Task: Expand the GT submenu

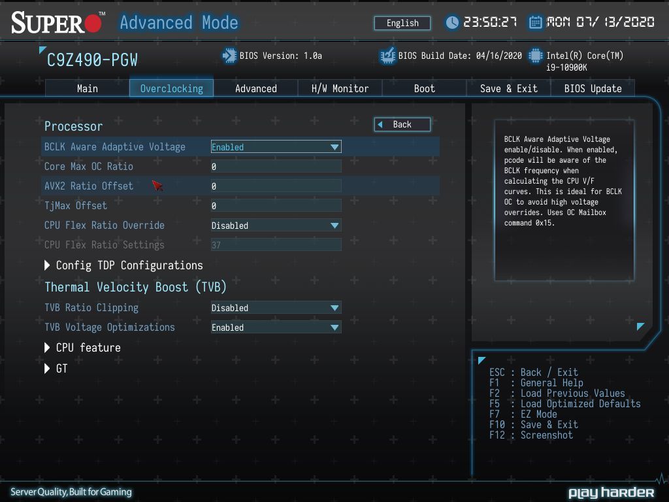Action: (56, 369)
